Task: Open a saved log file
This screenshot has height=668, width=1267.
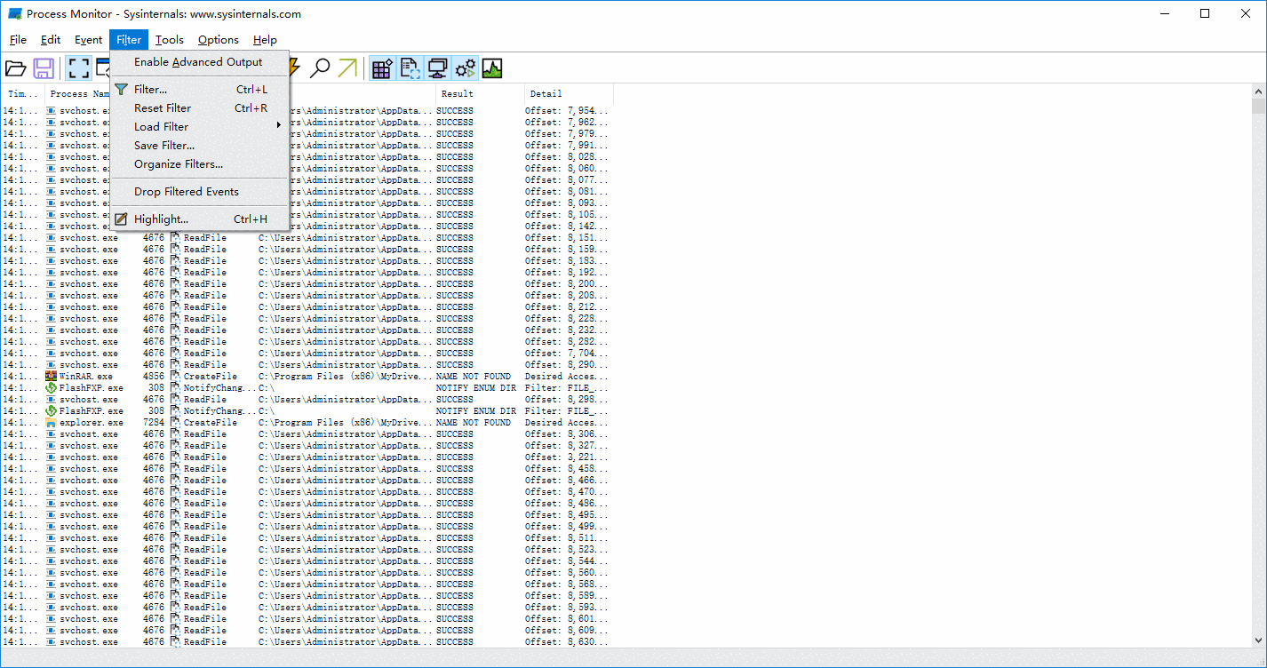Action: [16, 68]
